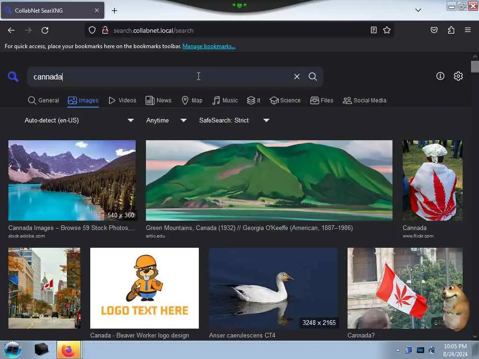Click the Canada - Beaver Worker logo design title

pos(139,335)
